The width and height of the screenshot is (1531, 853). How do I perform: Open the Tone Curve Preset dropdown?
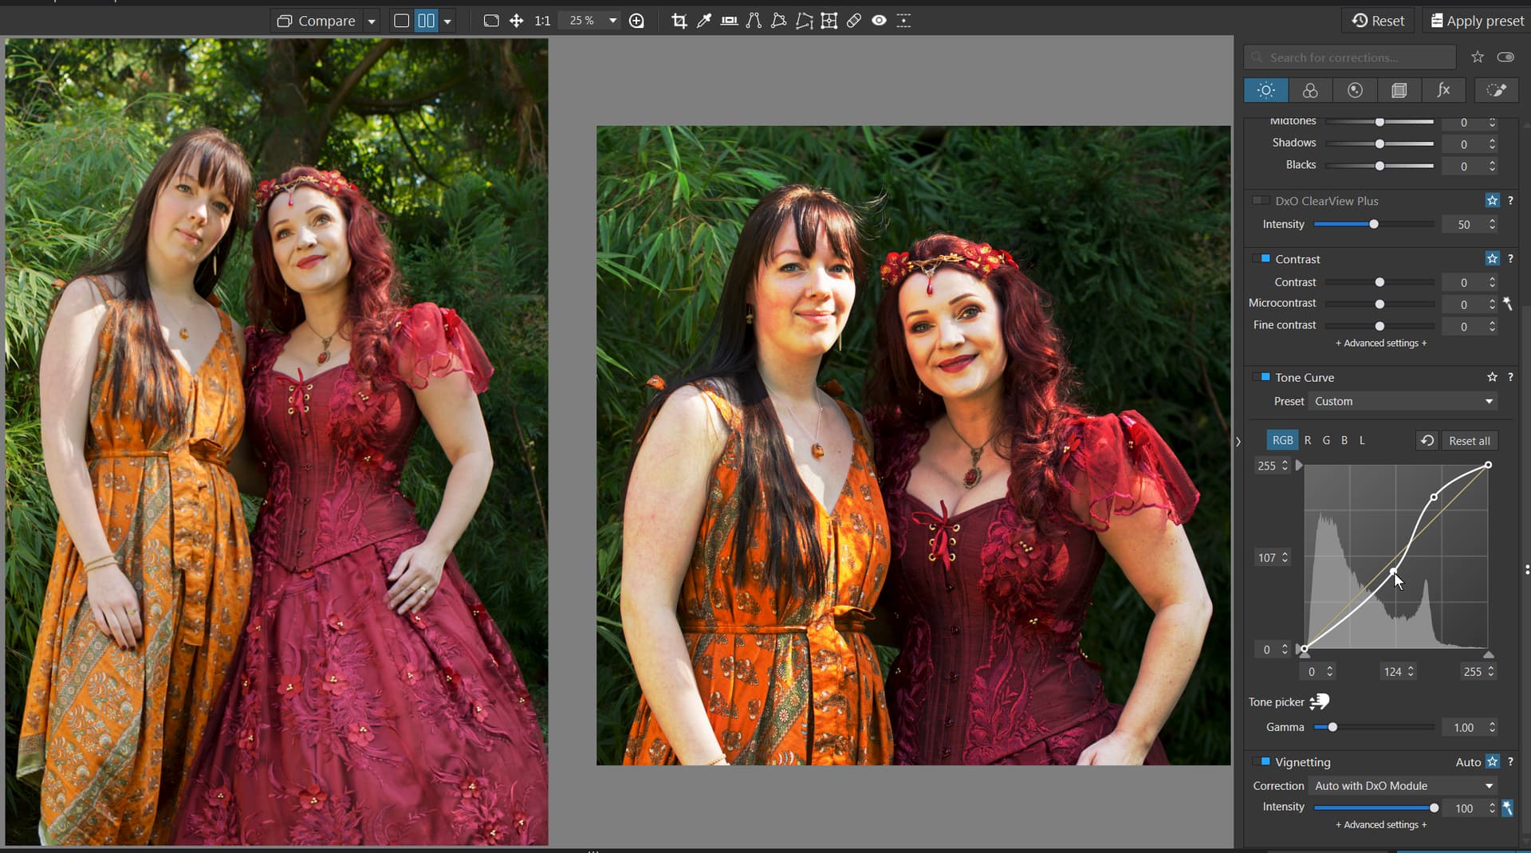click(x=1403, y=401)
